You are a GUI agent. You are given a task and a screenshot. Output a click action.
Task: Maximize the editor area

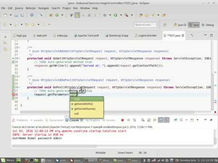coord(211,35)
